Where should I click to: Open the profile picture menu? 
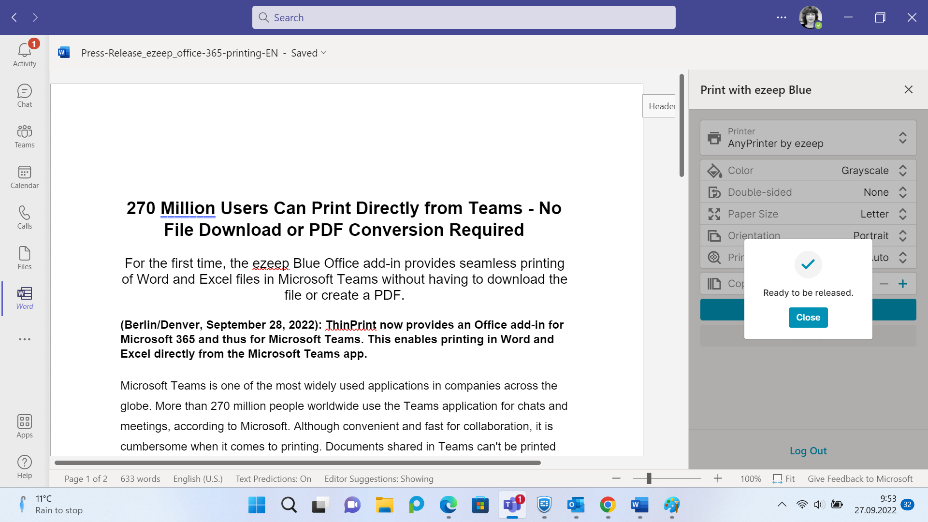pyautogui.click(x=811, y=17)
